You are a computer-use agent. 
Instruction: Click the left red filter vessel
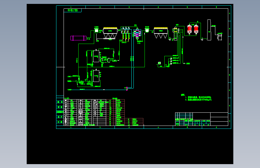click(x=189, y=29)
